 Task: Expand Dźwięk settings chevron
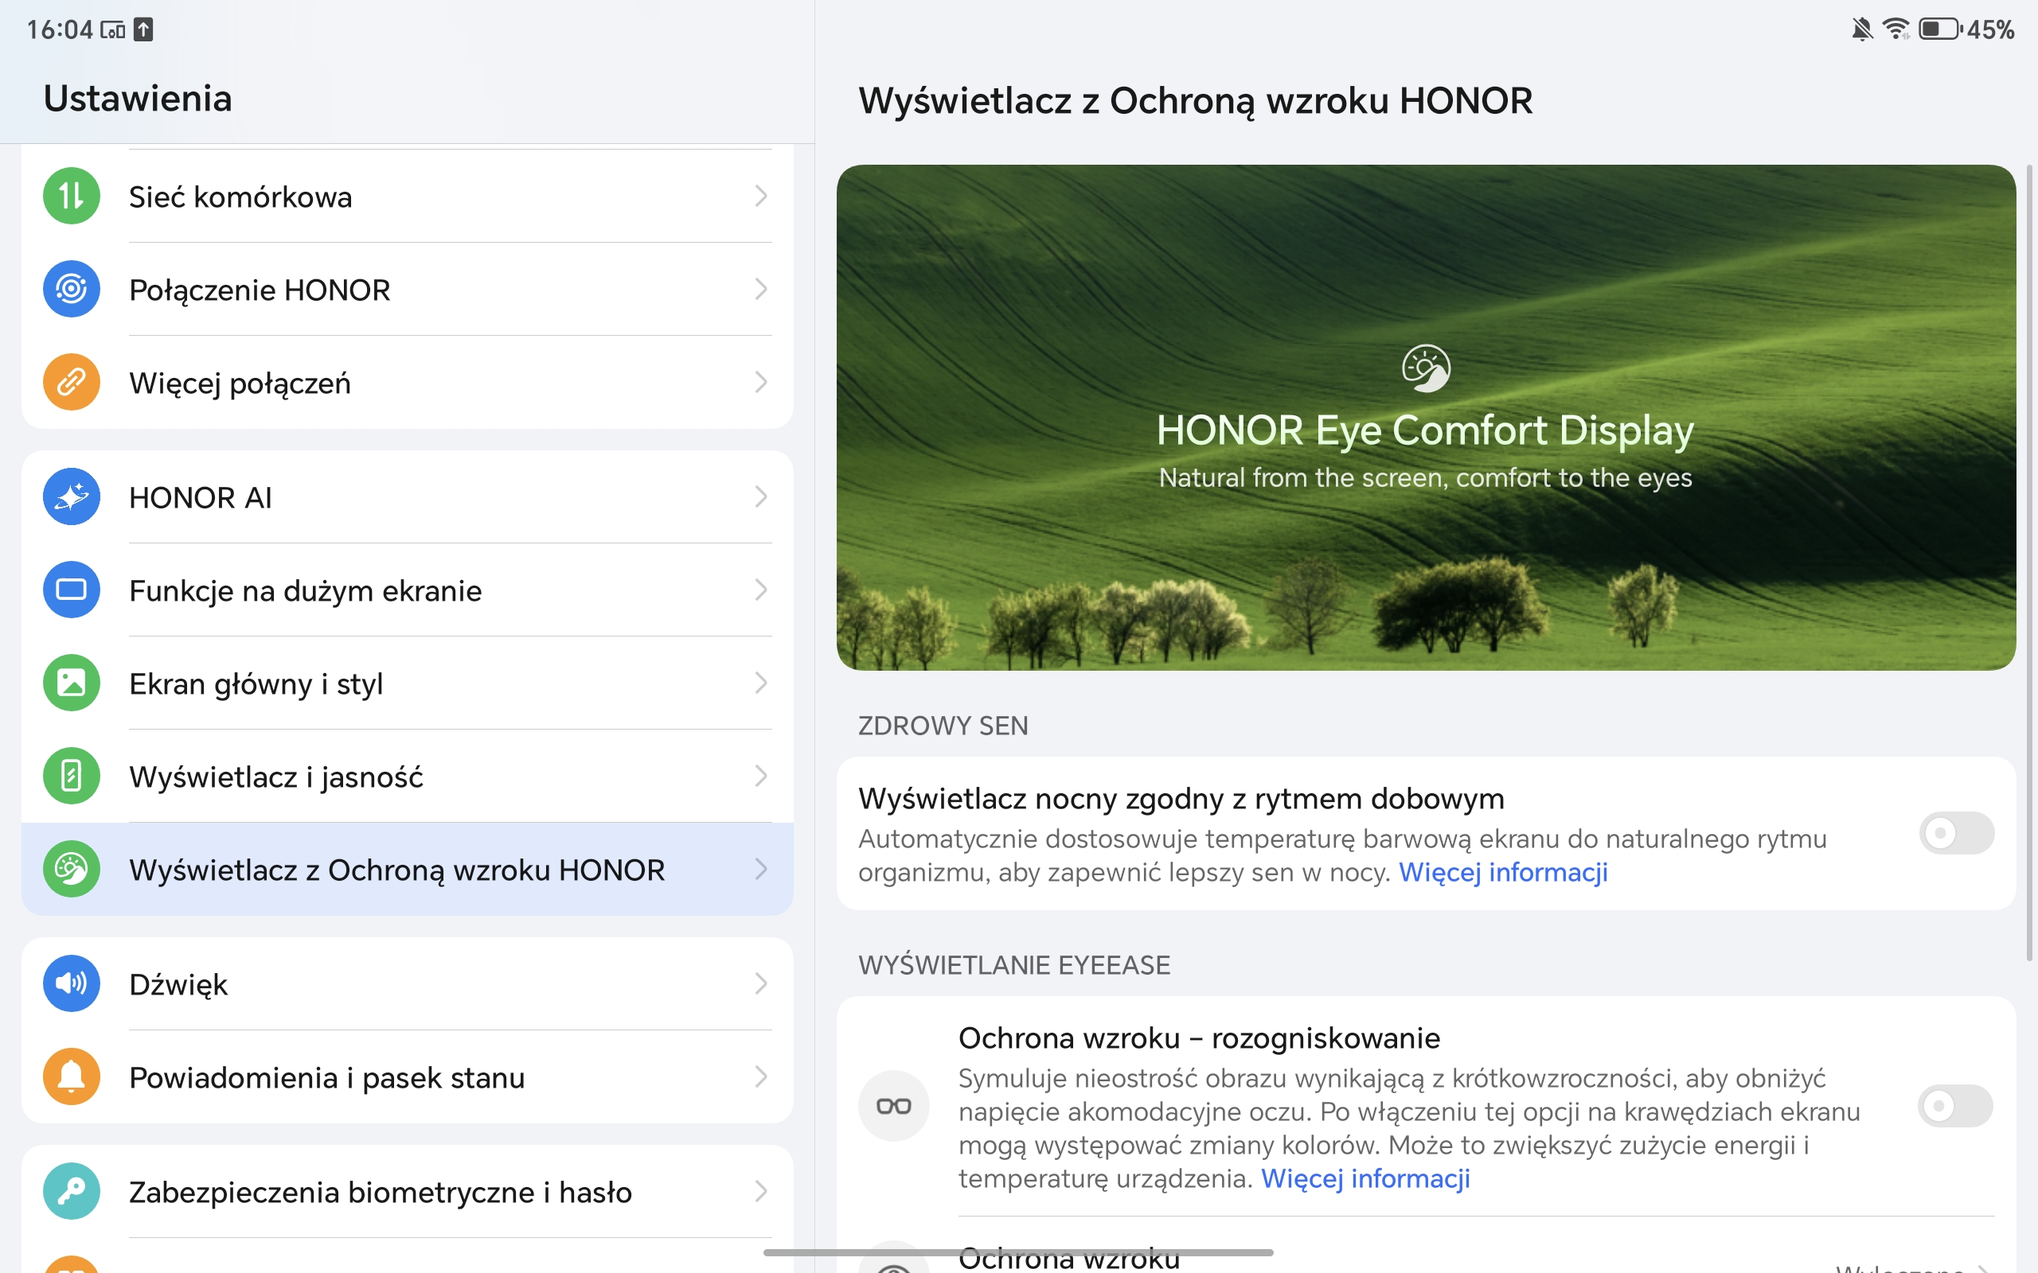(760, 983)
